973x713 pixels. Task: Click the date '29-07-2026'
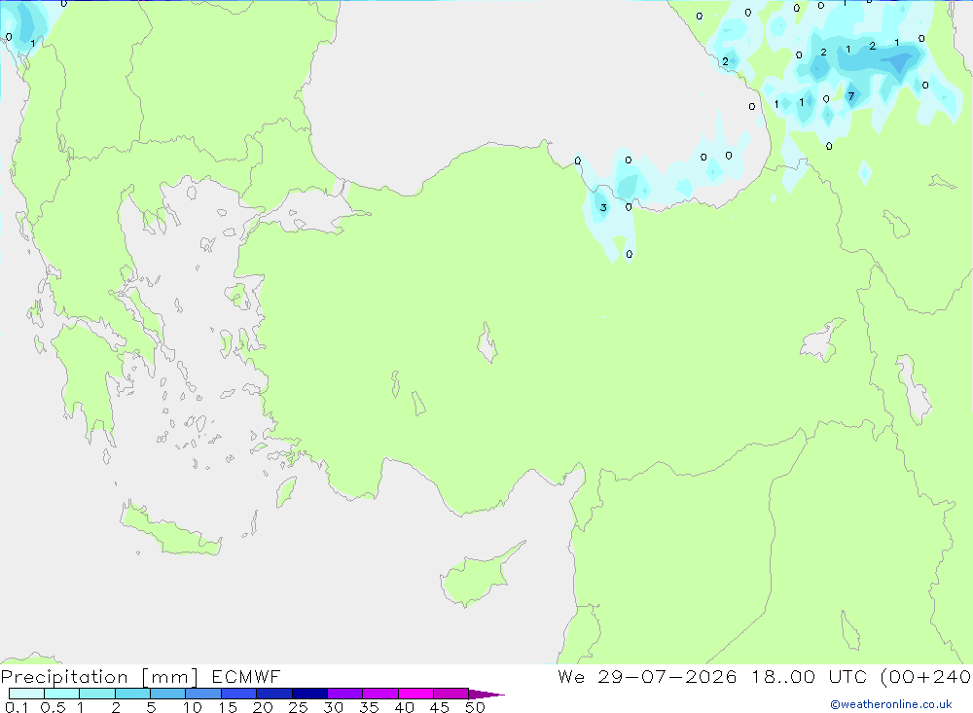(667, 676)
